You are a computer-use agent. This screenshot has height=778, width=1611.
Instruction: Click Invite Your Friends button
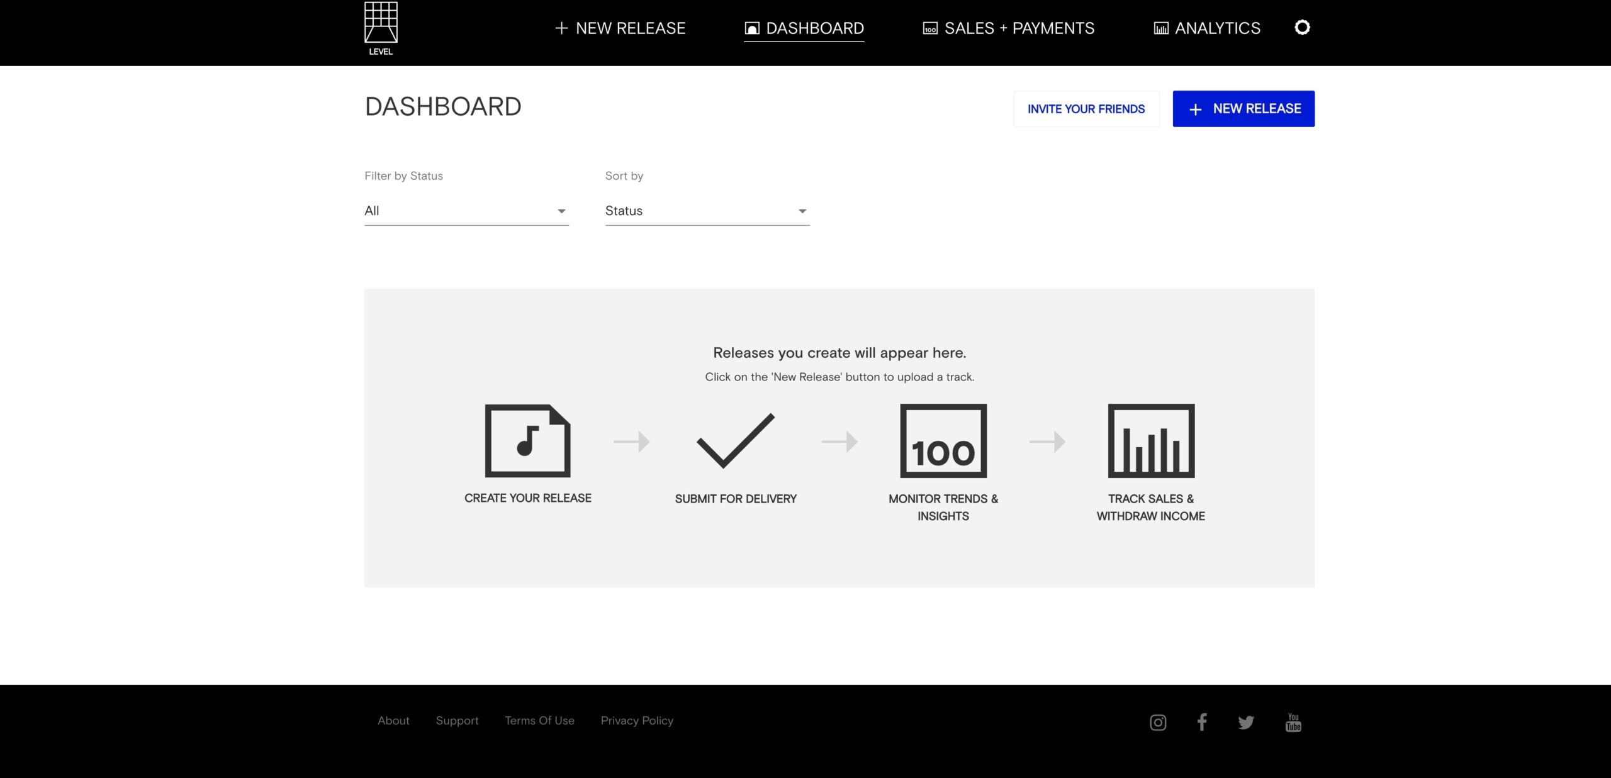1086,109
